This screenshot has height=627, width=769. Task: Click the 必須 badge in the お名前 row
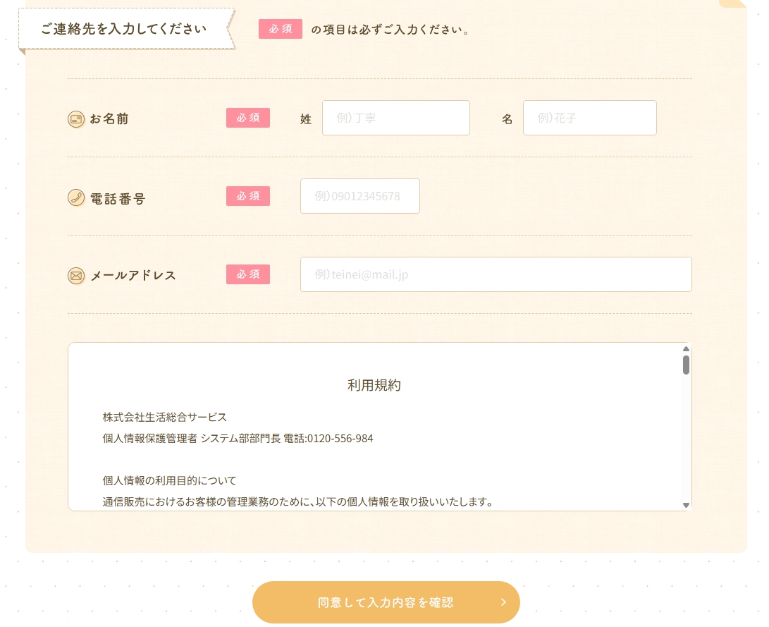(x=247, y=118)
